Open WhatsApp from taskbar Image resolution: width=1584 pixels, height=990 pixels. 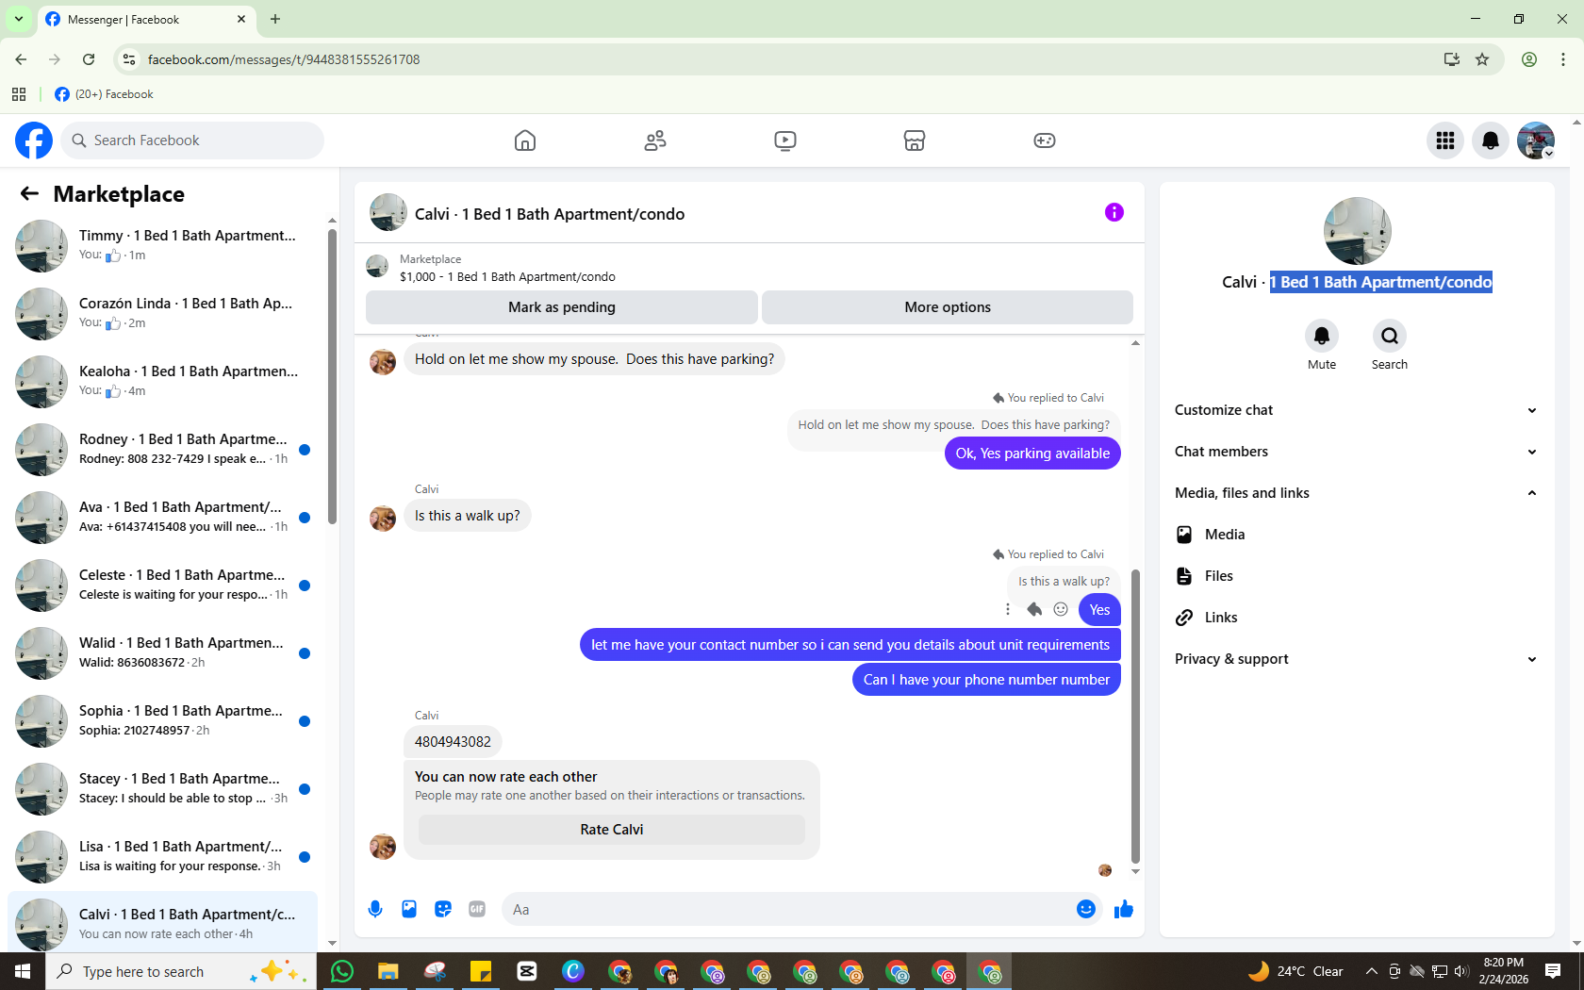point(342,971)
